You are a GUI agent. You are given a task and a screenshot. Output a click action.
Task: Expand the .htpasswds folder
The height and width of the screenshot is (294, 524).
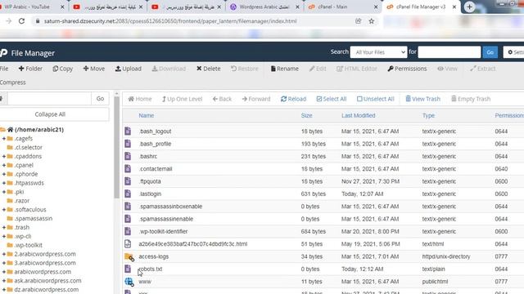point(4,183)
